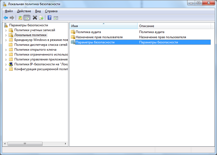Screen dimensions: 217x155
Task: Select Назначение прав пользователя in name column
Action: 99,37
